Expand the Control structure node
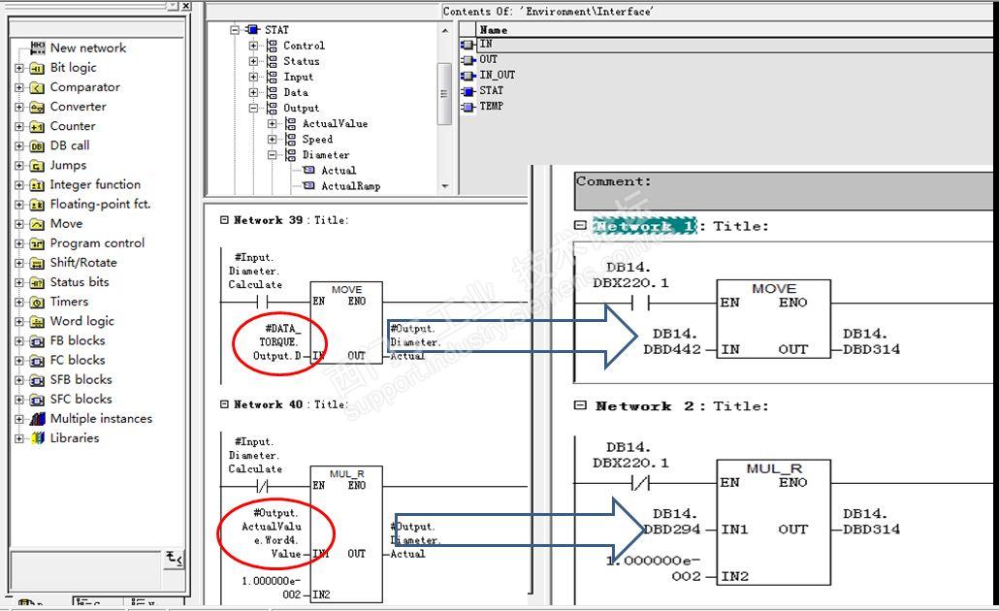999x611 pixels. tap(253, 46)
